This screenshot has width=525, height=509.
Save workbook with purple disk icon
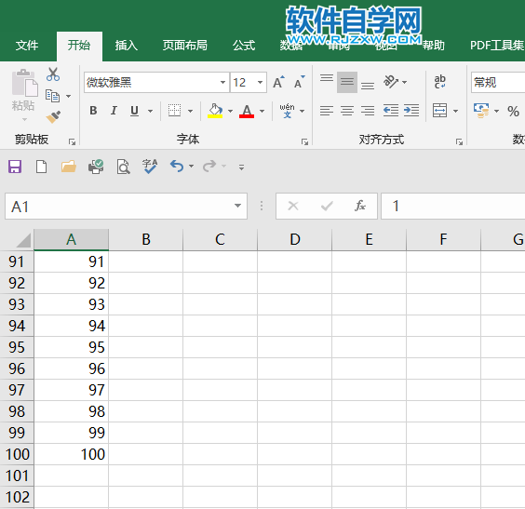coord(15,167)
